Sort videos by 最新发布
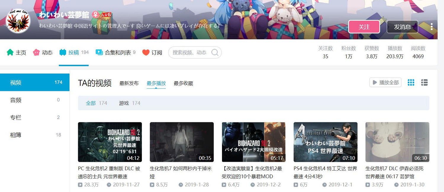Screen dimensions: 444x192 (129, 83)
